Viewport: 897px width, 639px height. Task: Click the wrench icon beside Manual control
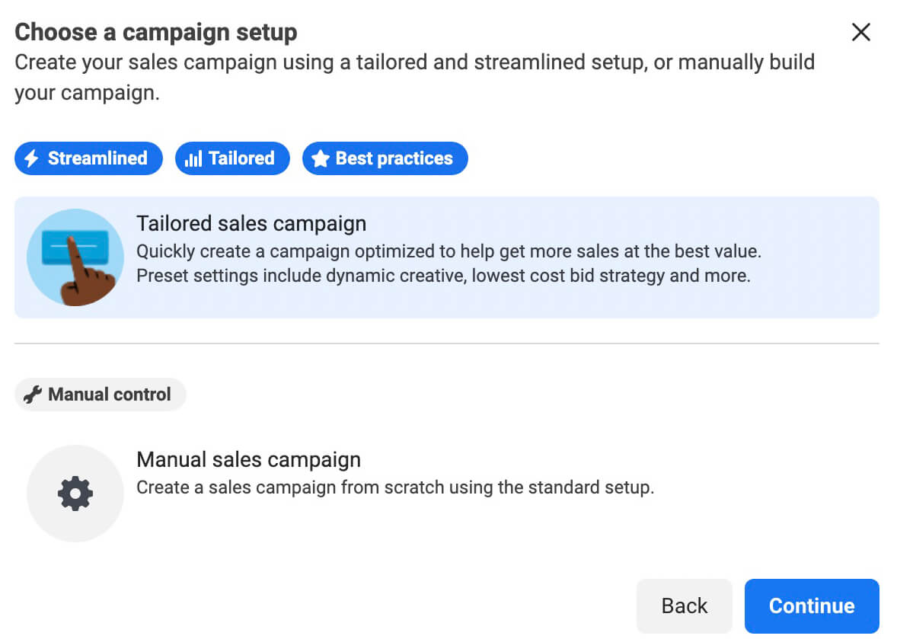point(33,395)
